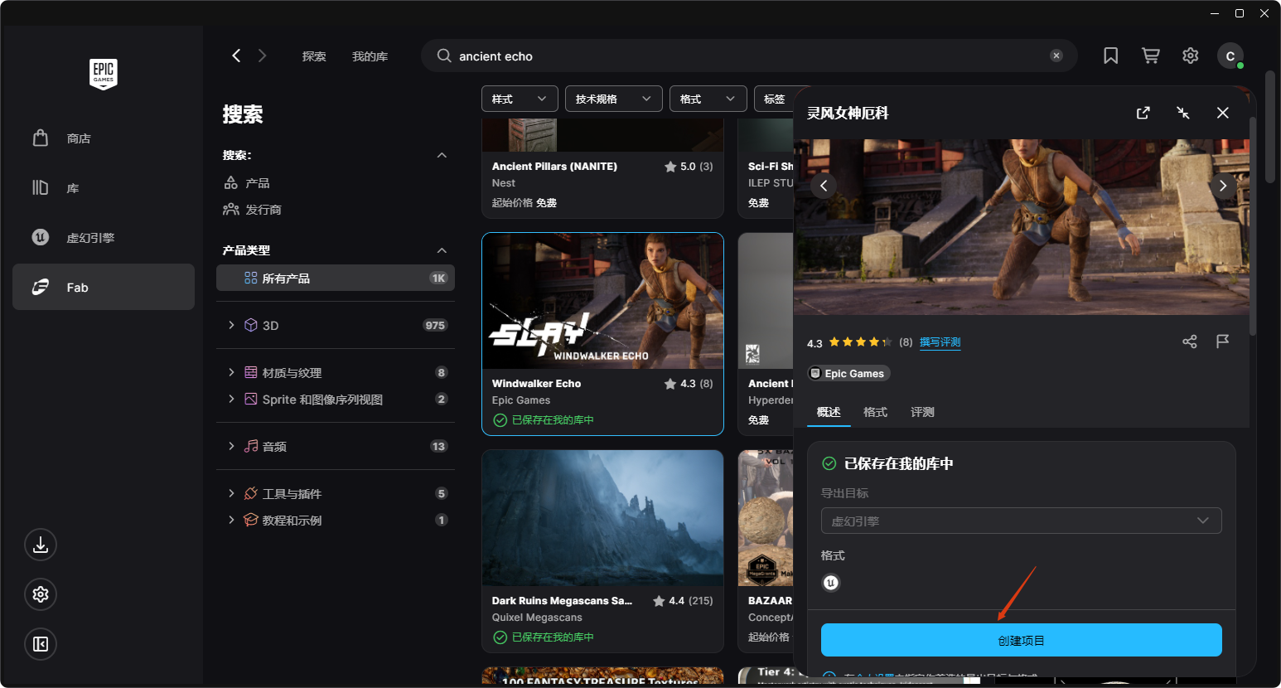Open the 样式 filter dropdown

[520, 99]
